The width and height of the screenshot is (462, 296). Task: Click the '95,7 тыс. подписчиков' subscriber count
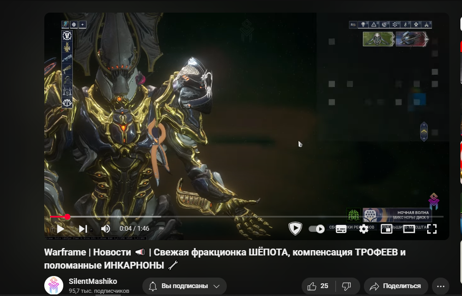pos(99,291)
